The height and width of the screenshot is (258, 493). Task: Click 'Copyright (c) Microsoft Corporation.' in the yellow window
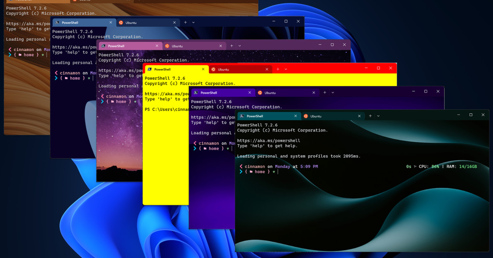tap(190, 83)
